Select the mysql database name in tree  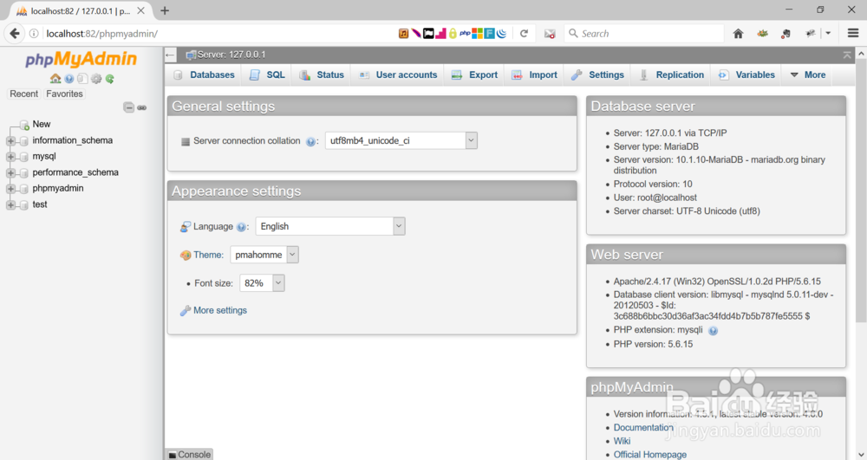44,157
